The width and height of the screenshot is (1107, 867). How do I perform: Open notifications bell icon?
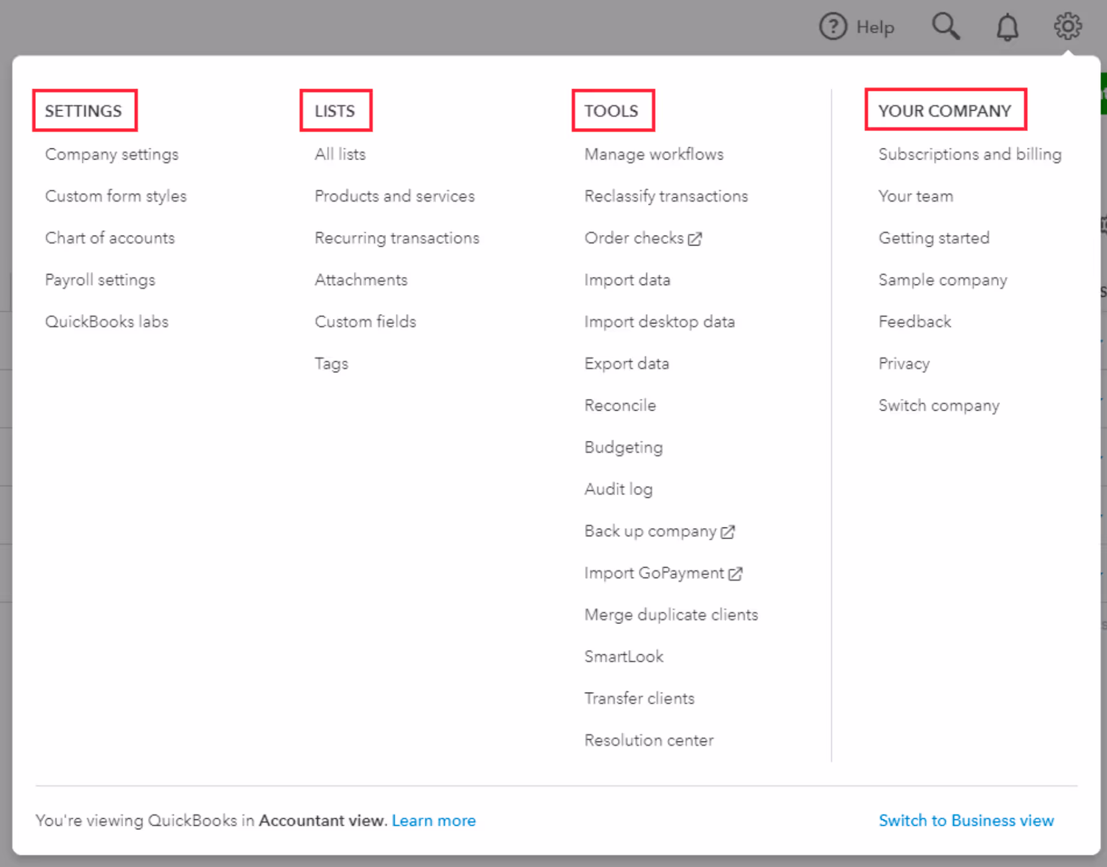[1007, 27]
